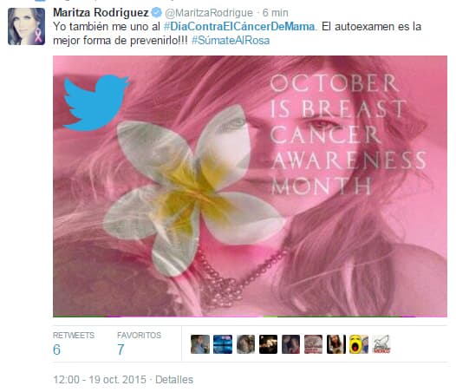Image resolution: width=456 pixels, height=392 pixels.
Task: Open the third gray-toned user avatar
Action: point(245,344)
